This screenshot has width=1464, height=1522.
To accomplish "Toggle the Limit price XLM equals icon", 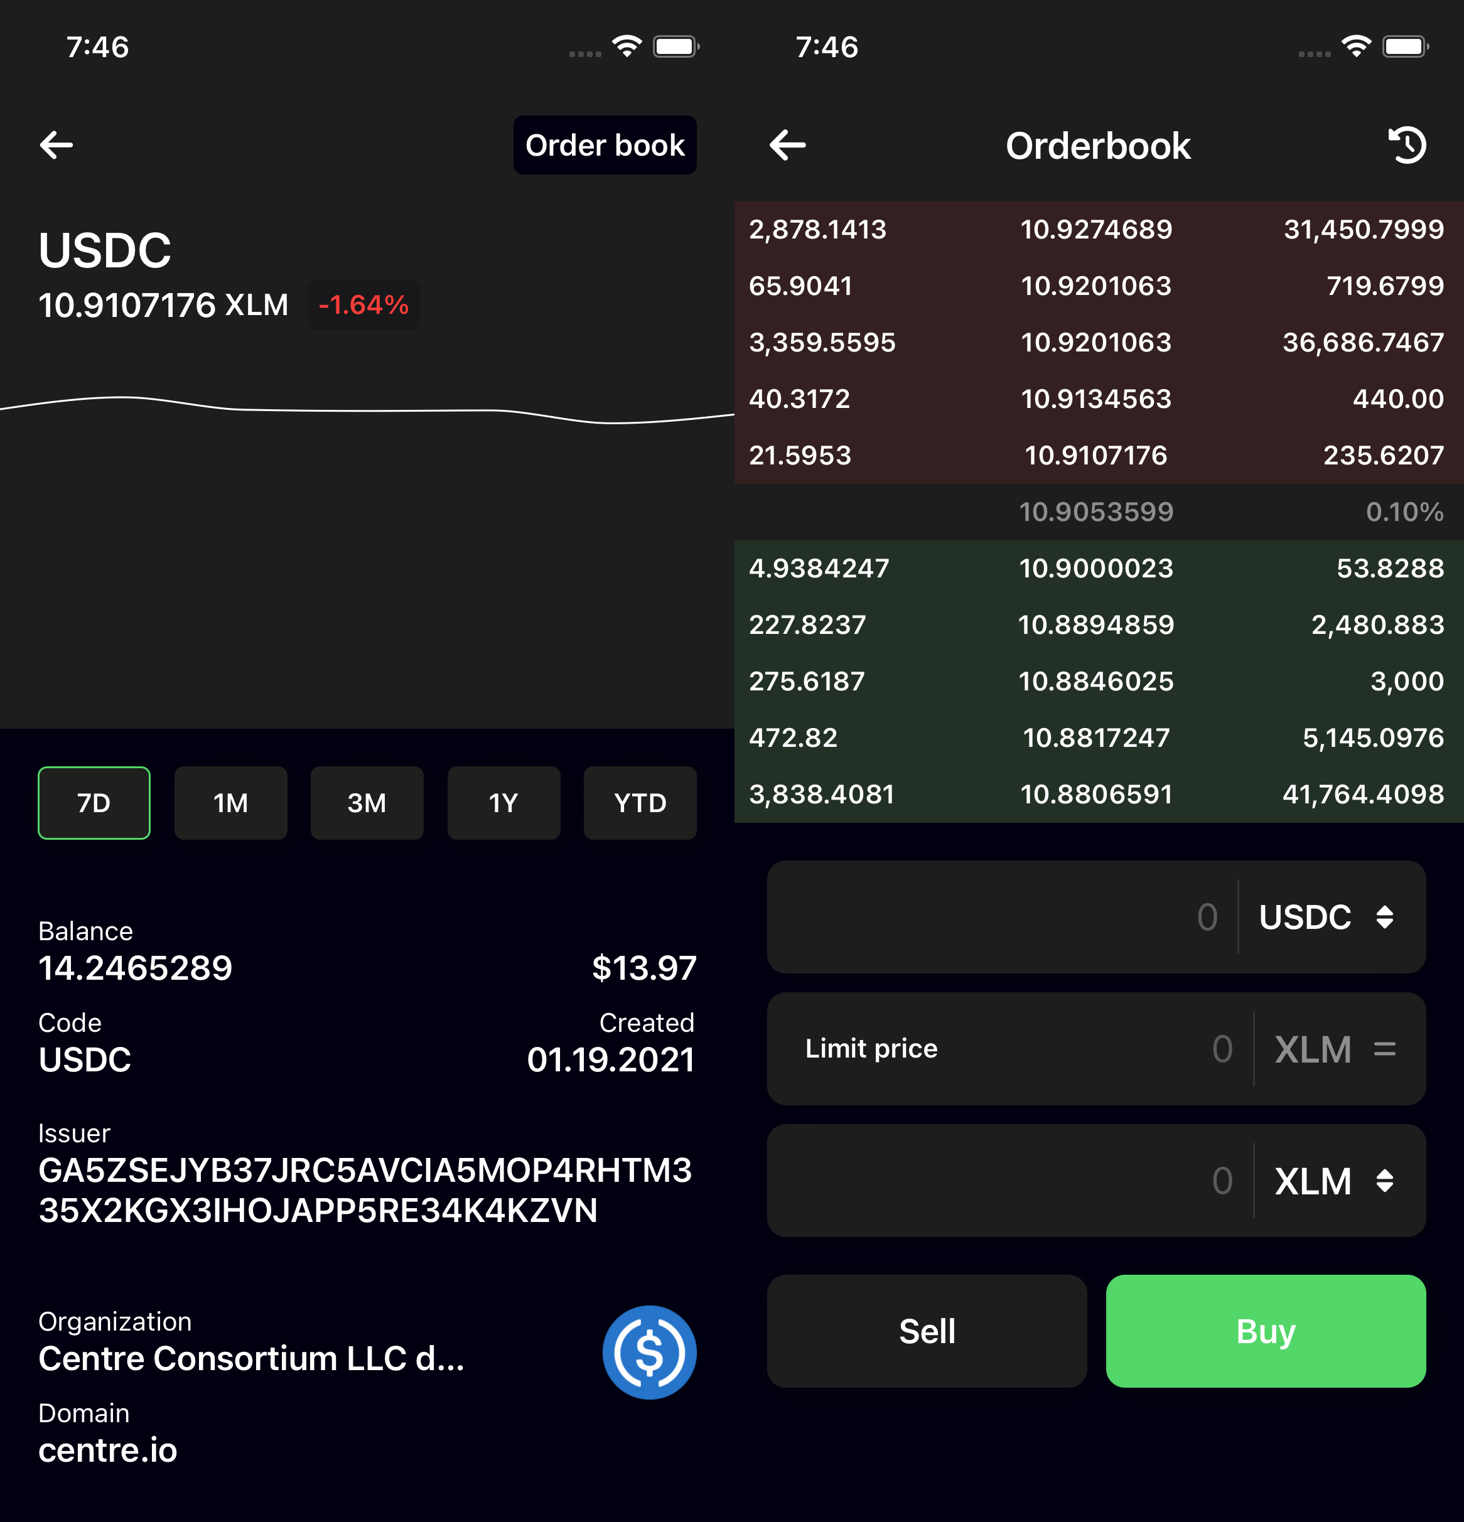I will (1385, 1049).
